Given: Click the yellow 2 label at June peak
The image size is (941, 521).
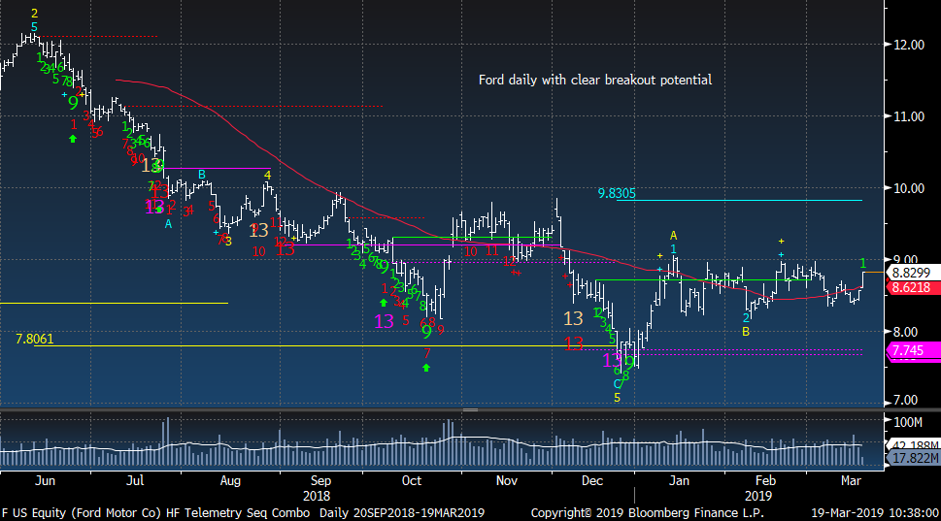Looking at the screenshot, I should click(34, 14).
